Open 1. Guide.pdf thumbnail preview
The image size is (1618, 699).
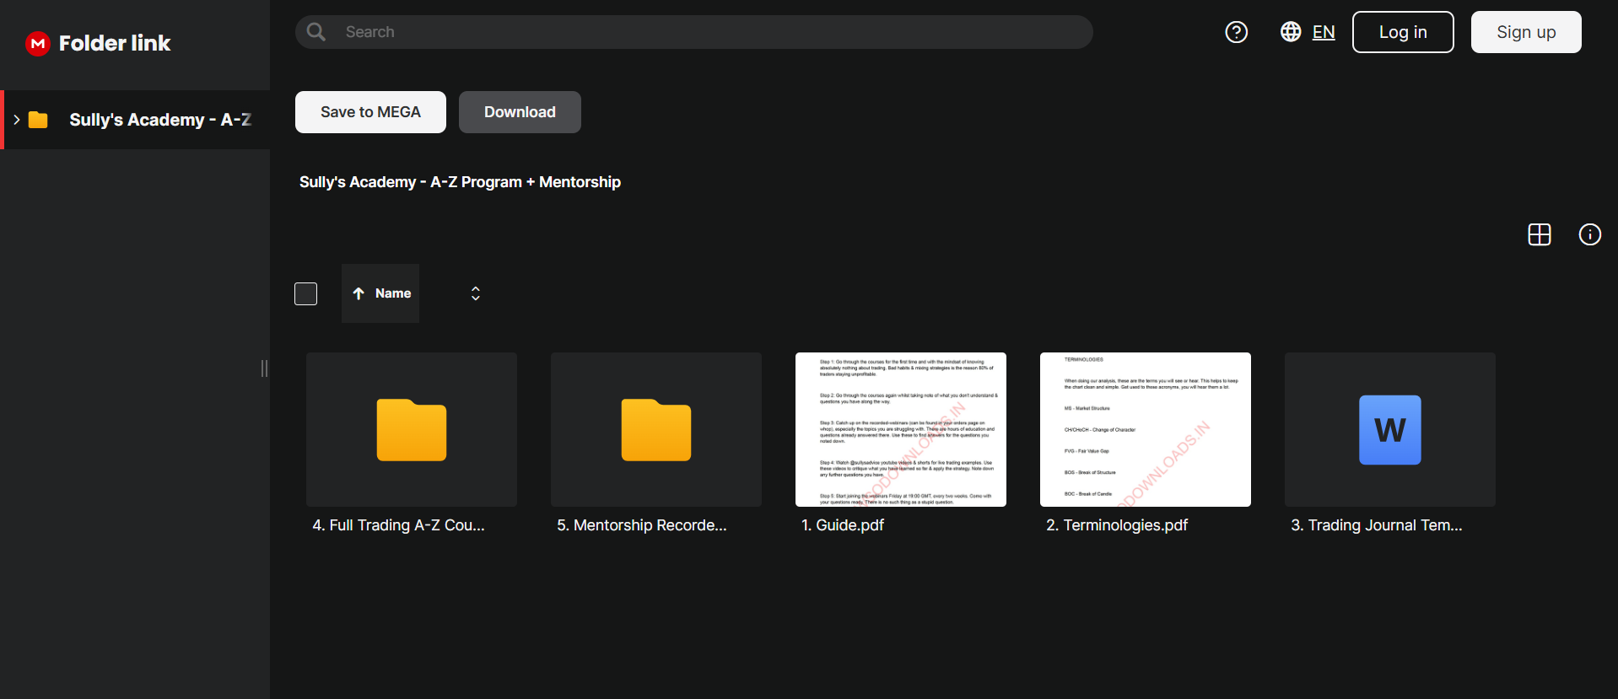[x=901, y=430]
